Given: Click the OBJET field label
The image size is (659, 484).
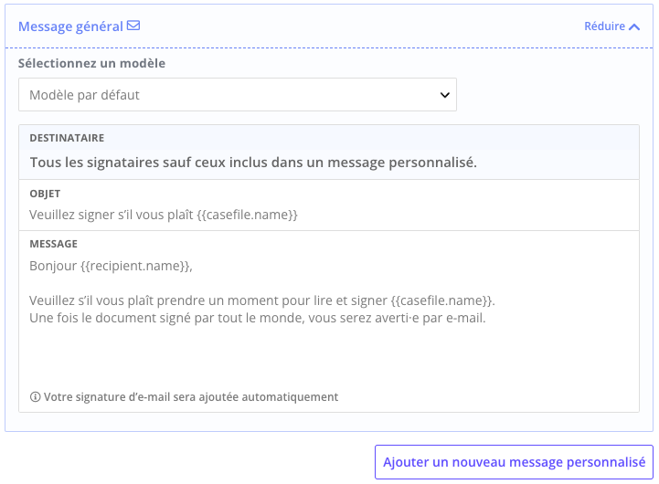Looking at the screenshot, I should tap(45, 194).
